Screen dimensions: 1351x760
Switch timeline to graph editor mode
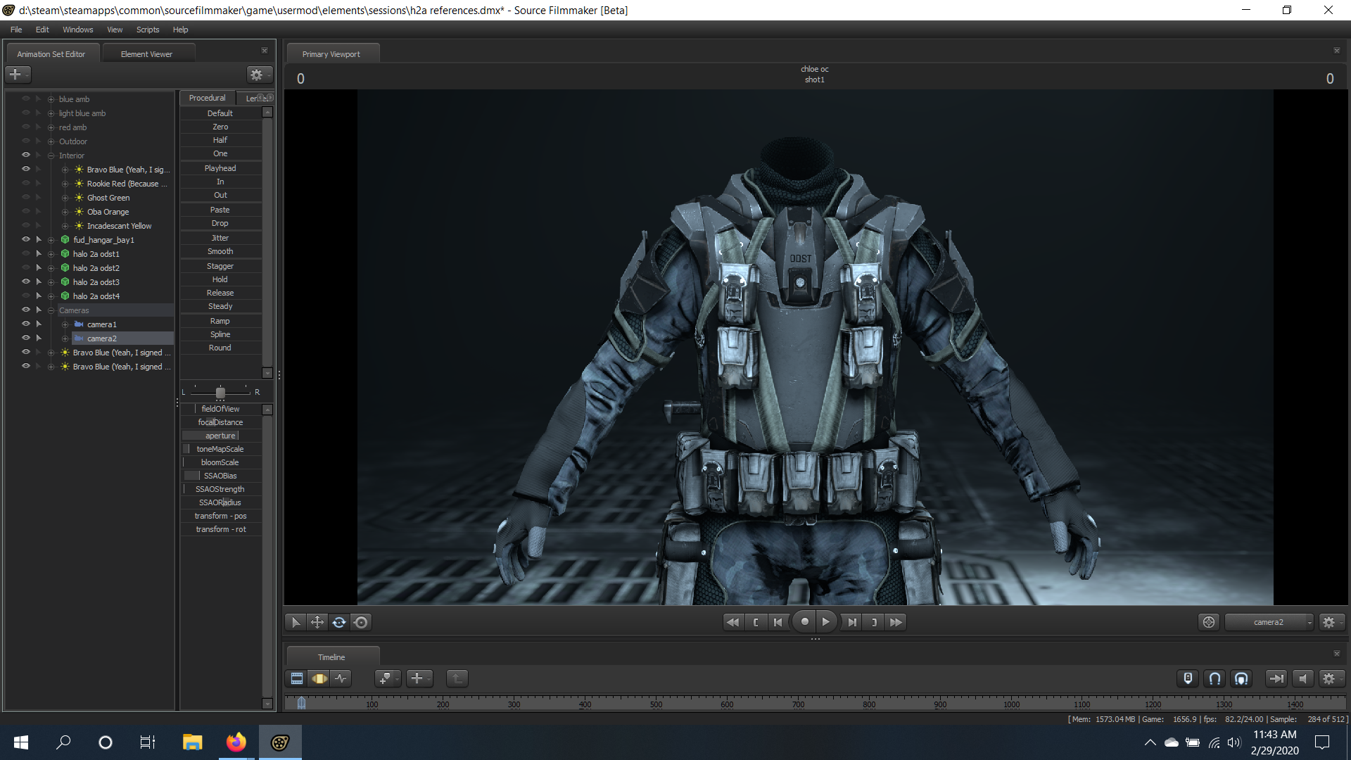pos(341,678)
